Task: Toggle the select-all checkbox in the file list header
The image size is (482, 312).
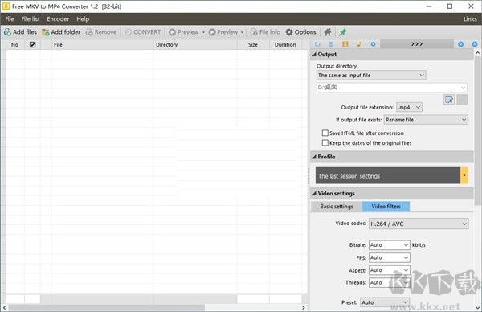Action: pyautogui.click(x=33, y=44)
